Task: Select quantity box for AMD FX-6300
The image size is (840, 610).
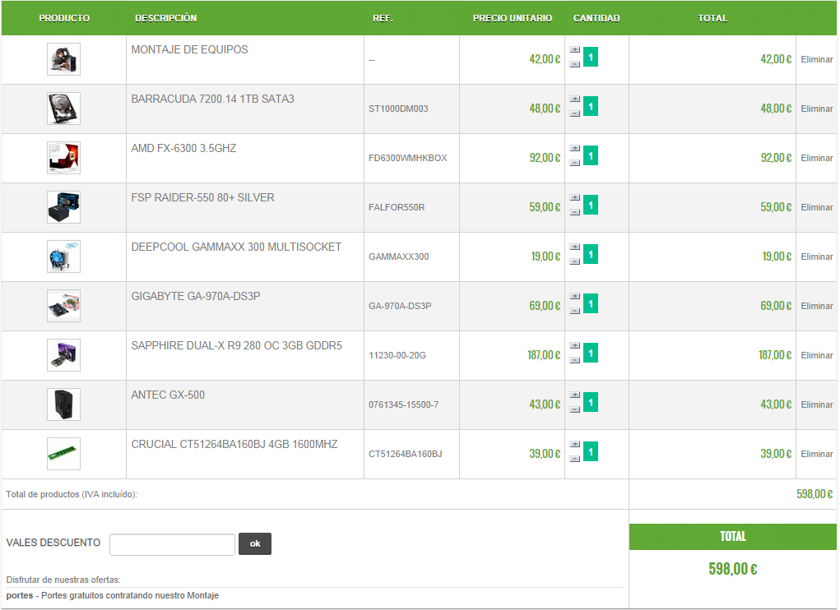Action: pyautogui.click(x=591, y=155)
